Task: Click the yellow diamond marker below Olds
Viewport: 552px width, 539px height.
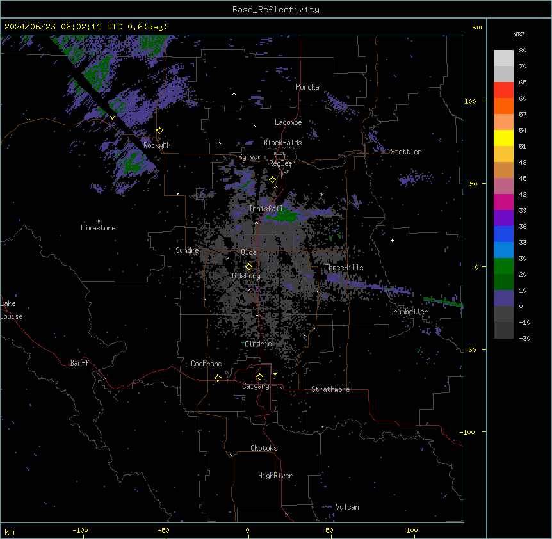Action: (249, 267)
